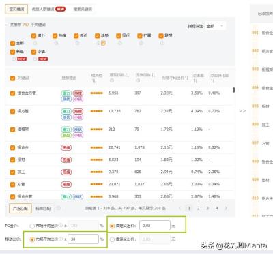Image resolution: width=273 pixels, height=255 pixels.
Task: Go to next page arrow
Action: pos(226,208)
